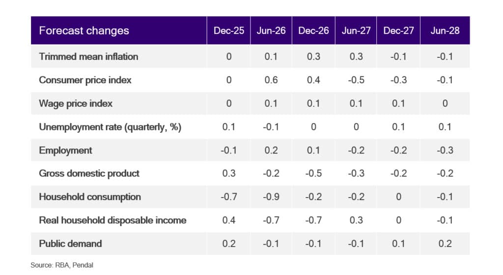
Task: Click Household consumption Jun-26 value -0.9
Action: coord(271,197)
